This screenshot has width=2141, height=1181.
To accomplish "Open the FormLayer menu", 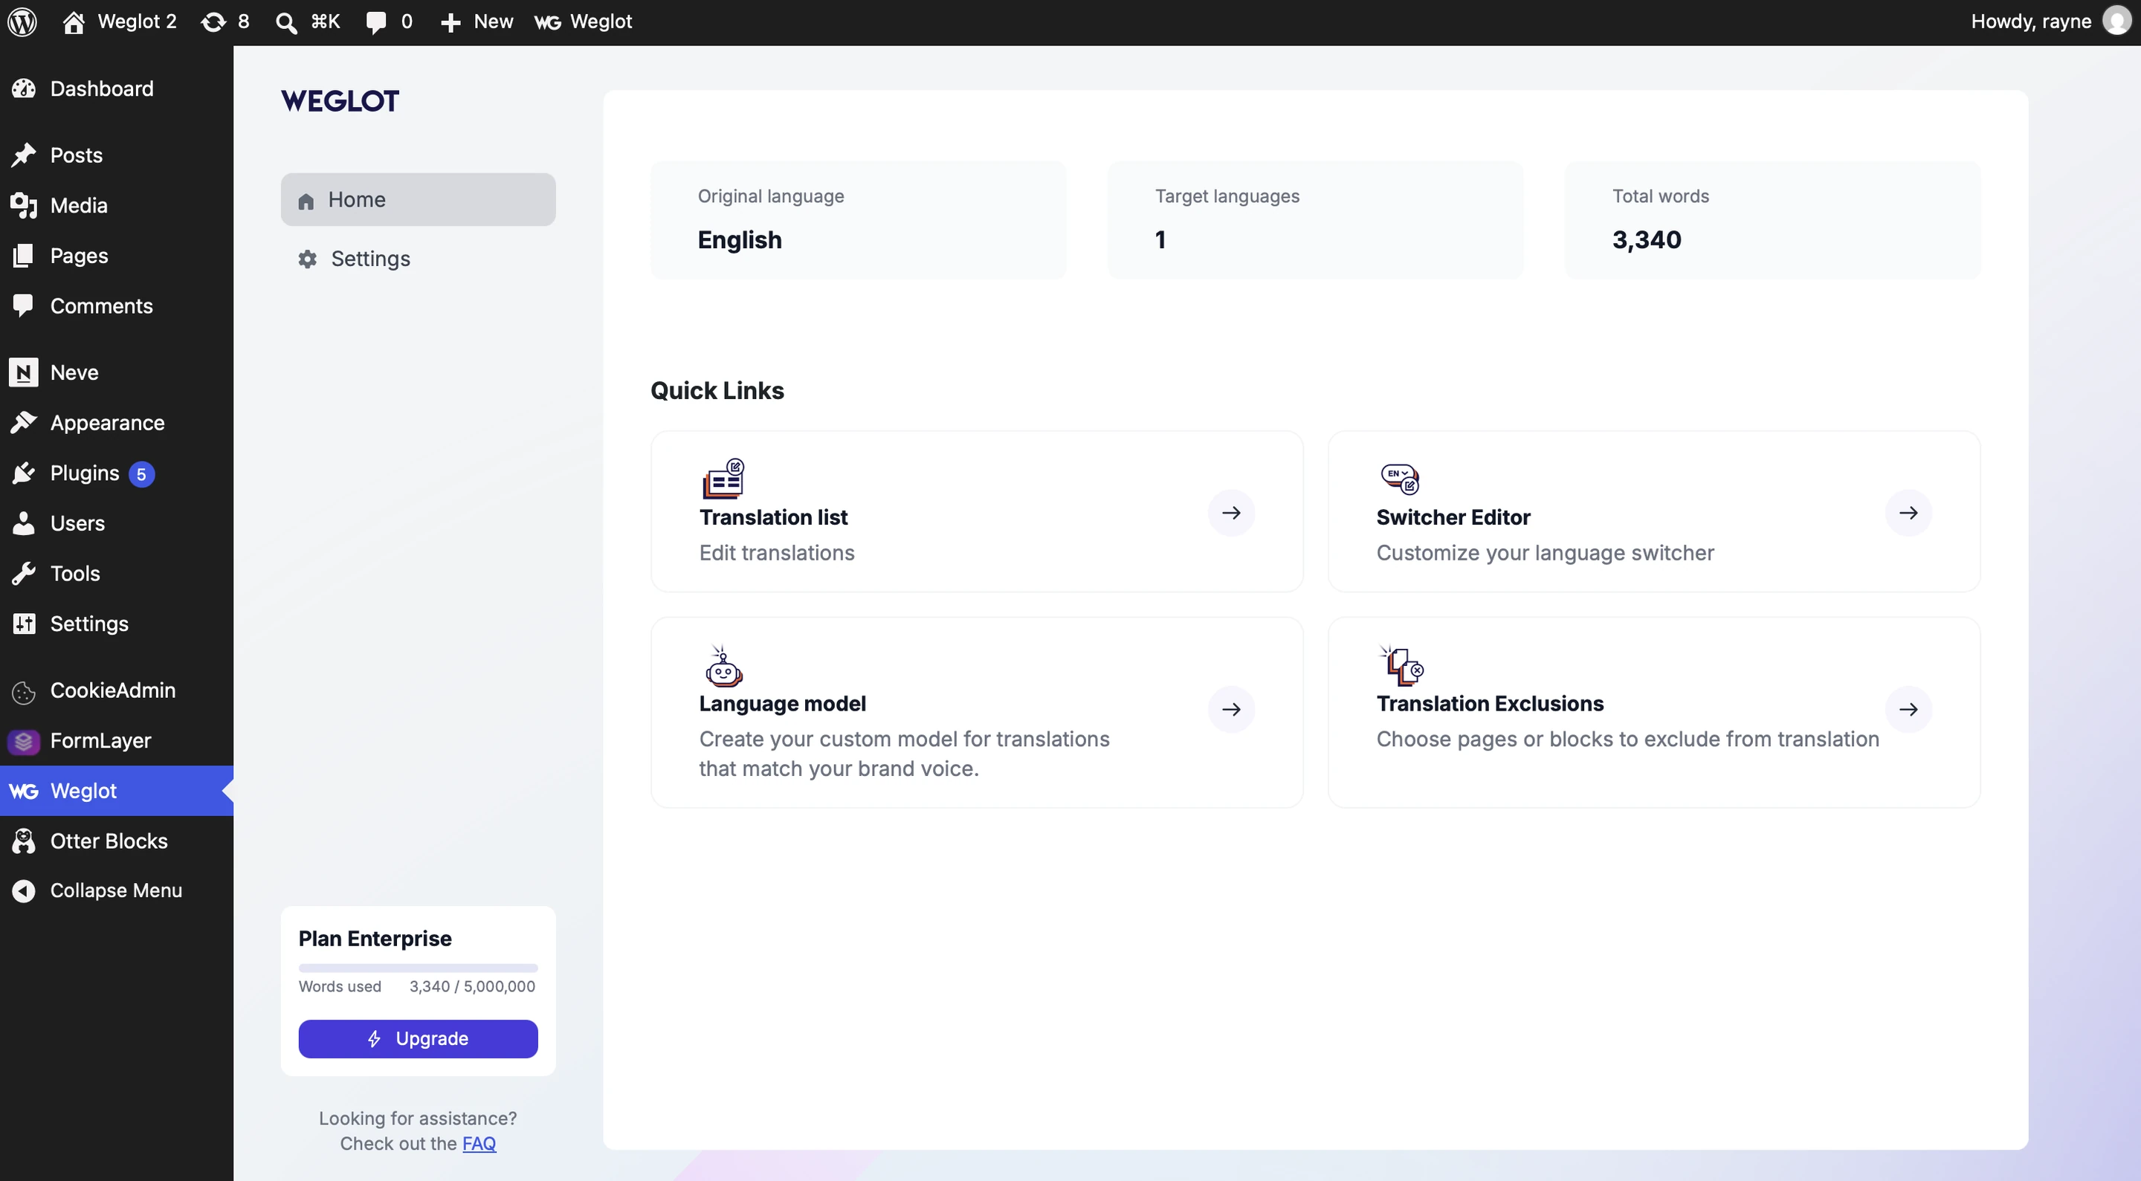I will (x=117, y=740).
